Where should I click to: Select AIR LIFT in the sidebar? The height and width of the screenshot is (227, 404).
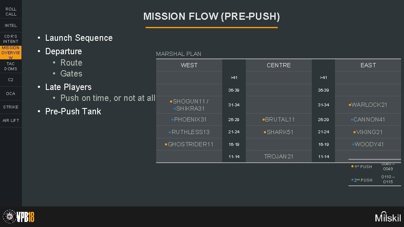point(11,121)
